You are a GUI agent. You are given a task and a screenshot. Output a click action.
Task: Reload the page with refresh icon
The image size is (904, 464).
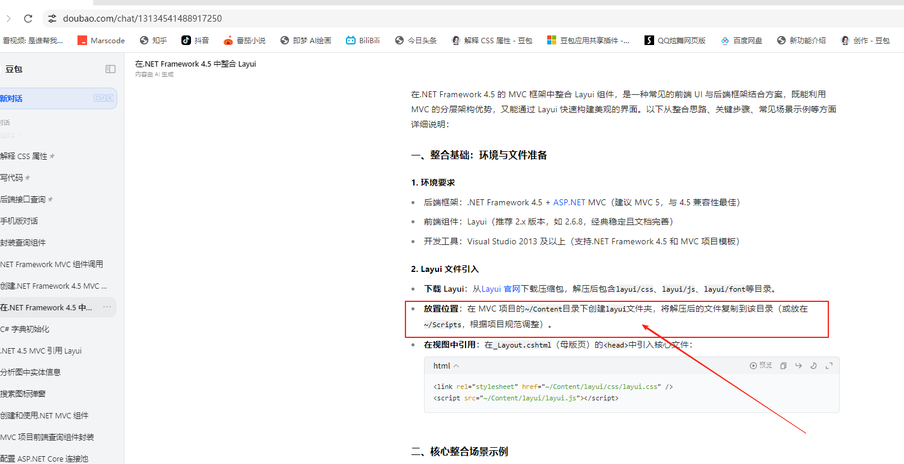tap(28, 19)
